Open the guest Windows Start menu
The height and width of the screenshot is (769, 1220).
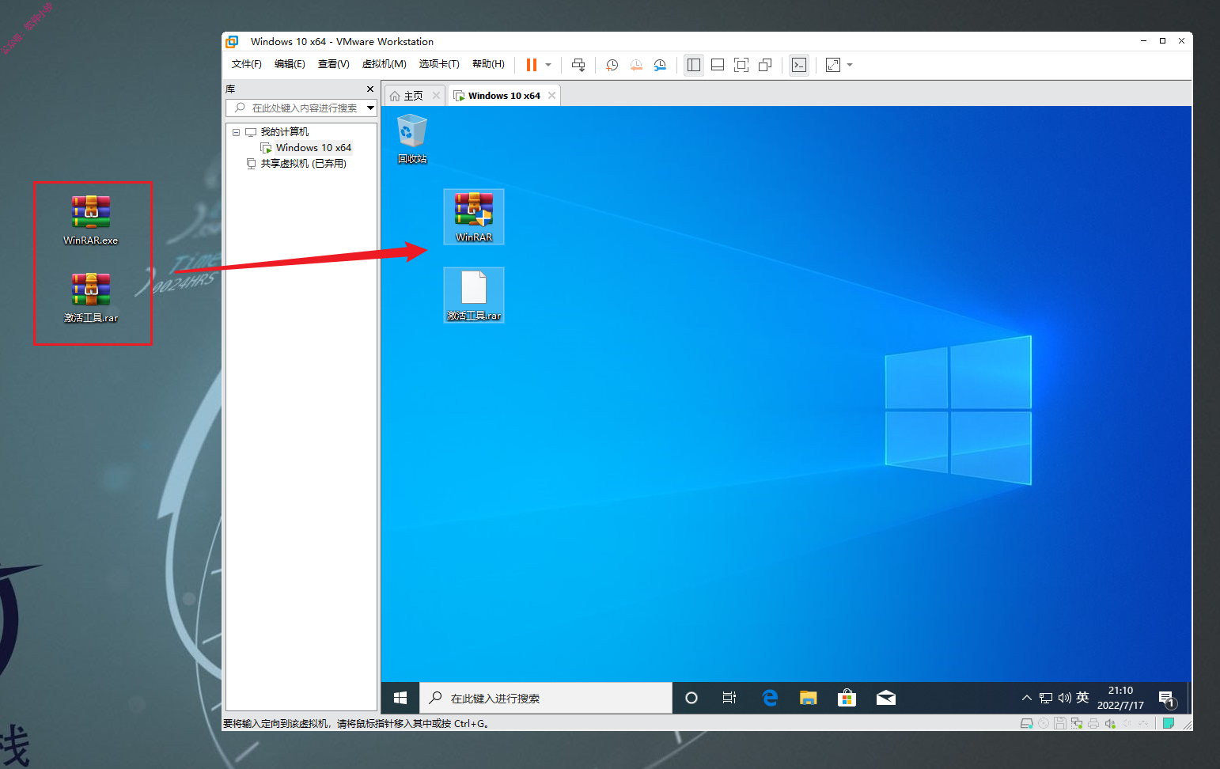[400, 698]
